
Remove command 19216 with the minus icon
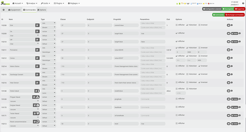(232, 82)
